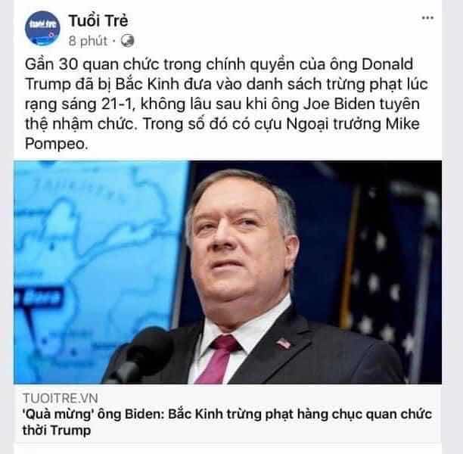Click the Tuổi Trẻ page name
Image resolution: width=463 pixels, height=454 pixels.
pos(98,21)
